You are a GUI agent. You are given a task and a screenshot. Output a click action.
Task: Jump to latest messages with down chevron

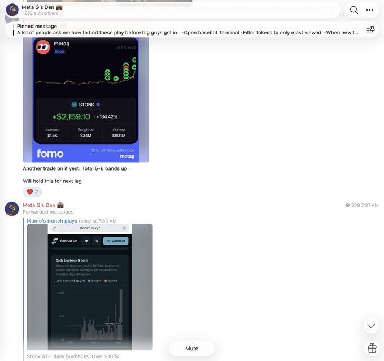(x=371, y=326)
